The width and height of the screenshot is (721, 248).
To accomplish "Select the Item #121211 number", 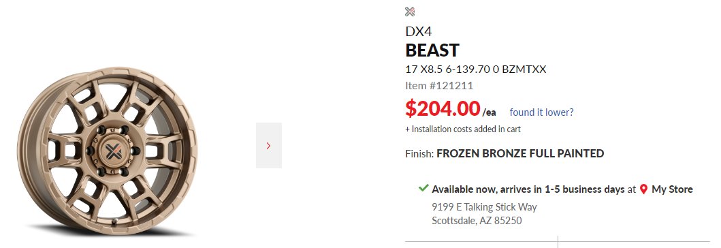I will point(439,86).
